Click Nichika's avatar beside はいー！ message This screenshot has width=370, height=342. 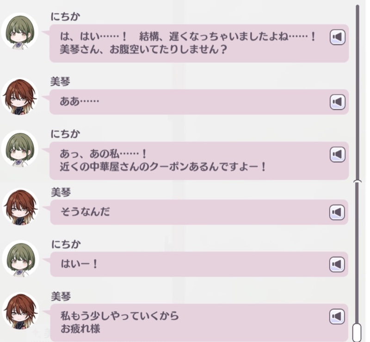pos(20,259)
